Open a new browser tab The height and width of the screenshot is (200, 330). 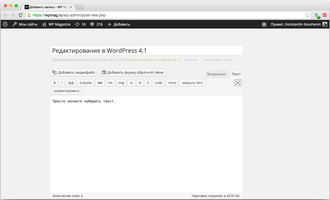pyautogui.click(x=80, y=7)
